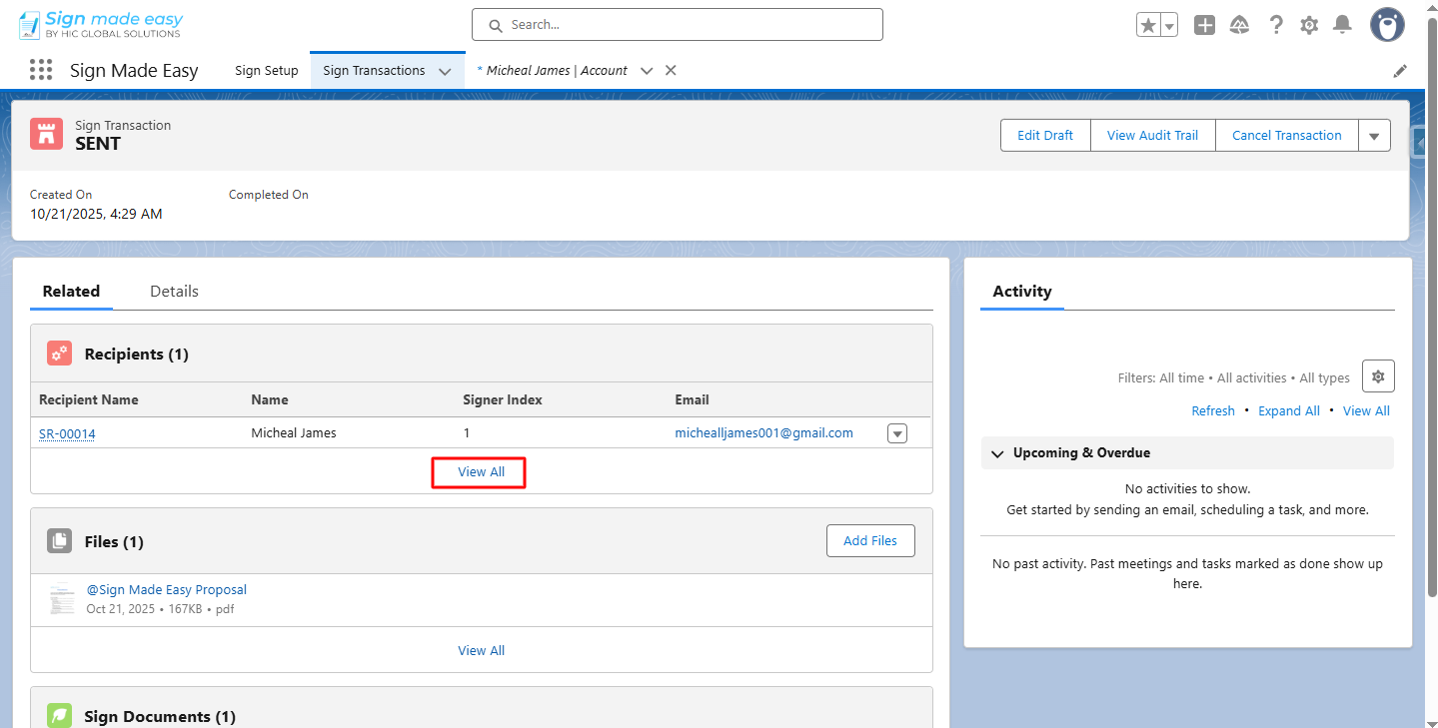Open the Trailhead guidance icon
The height and width of the screenshot is (728, 1438).
[x=1240, y=25]
